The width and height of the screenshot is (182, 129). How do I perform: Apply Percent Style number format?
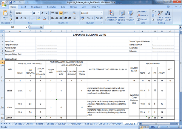pyautogui.click(x=88, y=18)
